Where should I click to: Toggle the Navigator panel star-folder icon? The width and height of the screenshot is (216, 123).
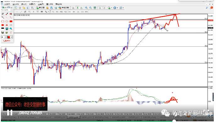click(x=24, y=8)
